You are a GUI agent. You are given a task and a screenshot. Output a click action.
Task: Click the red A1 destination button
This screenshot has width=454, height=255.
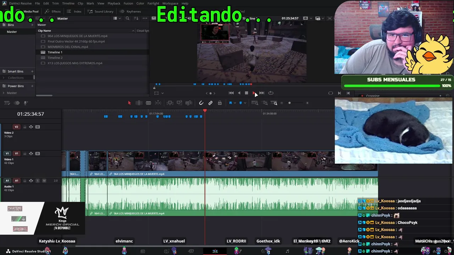tap(16, 181)
